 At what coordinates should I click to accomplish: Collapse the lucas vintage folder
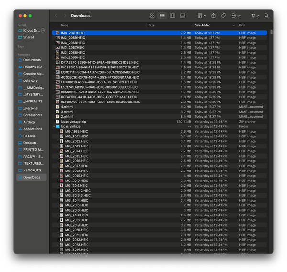coord(54,126)
